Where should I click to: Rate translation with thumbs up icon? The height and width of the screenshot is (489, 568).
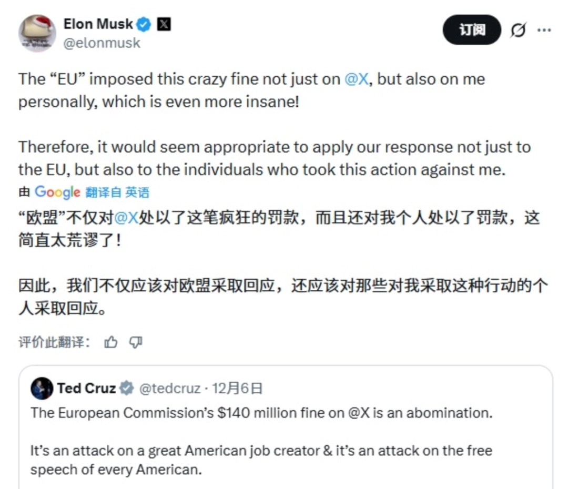tap(110, 343)
